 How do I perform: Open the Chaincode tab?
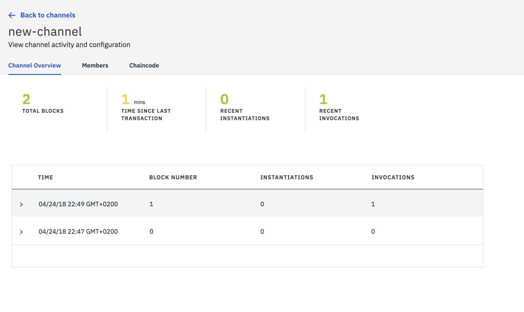point(144,65)
